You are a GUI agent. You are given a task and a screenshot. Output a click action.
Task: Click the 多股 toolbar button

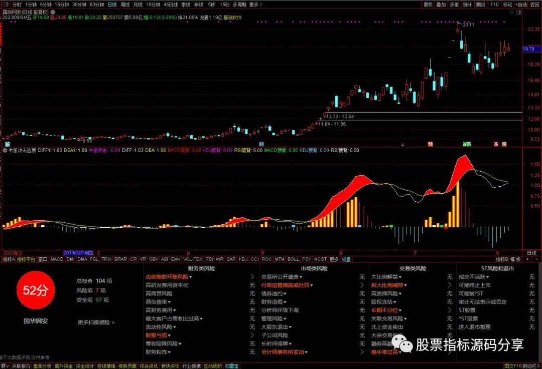point(454,5)
